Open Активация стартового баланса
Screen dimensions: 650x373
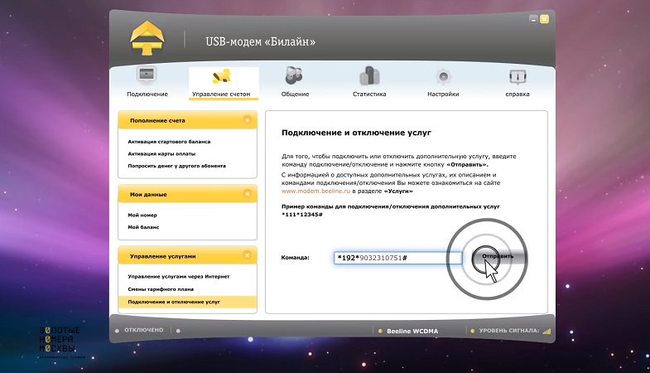(x=169, y=142)
